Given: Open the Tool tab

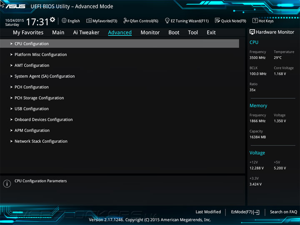Looking at the screenshot, I should tap(193, 32).
